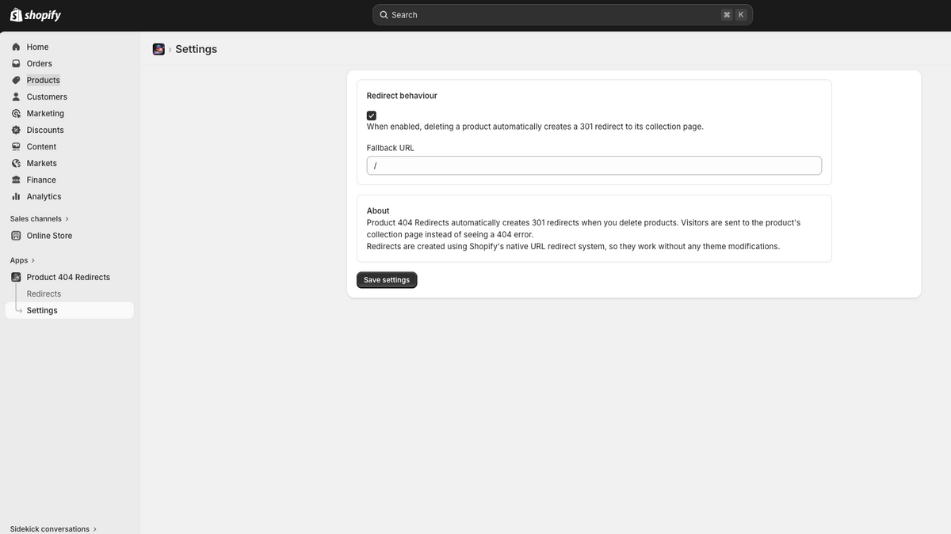This screenshot has width=951, height=534.
Task: Open Analytics via the bar chart icon
Action: point(16,196)
